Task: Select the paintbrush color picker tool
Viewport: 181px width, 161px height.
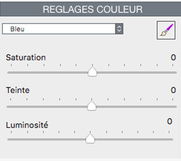Action: pos(166,30)
